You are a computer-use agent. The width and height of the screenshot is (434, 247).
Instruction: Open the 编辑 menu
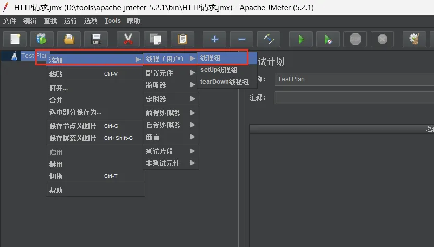pos(30,21)
